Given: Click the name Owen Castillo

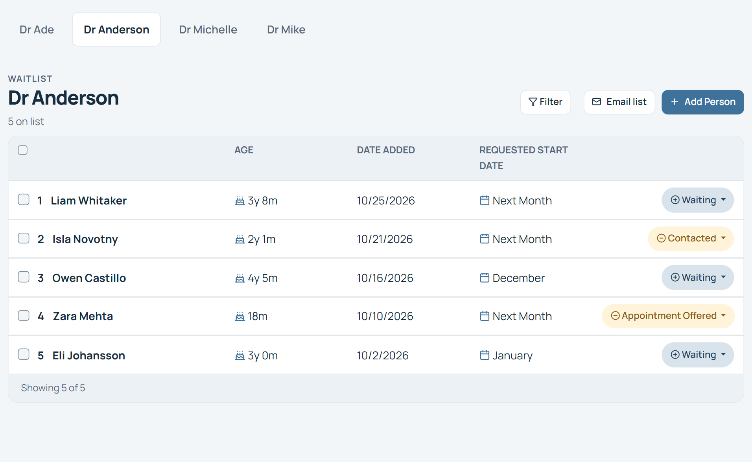Looking at the screenshot, I should (89, 278).
